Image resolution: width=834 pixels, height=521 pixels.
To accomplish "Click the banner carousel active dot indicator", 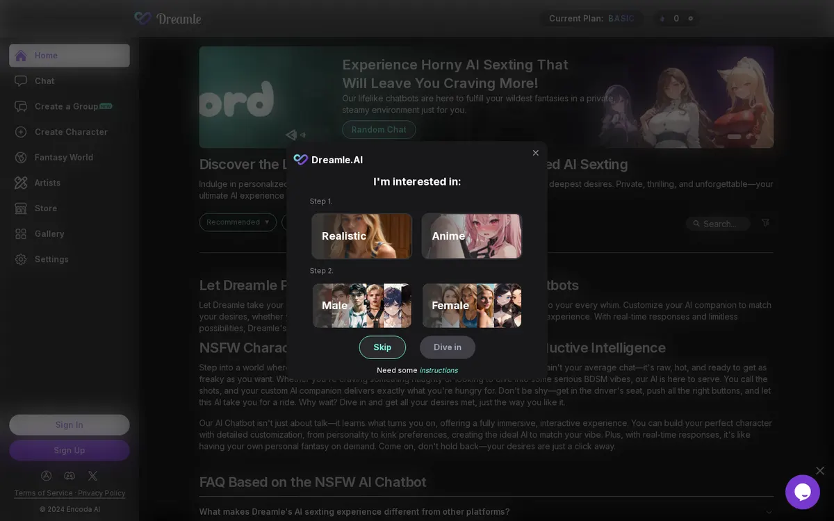I will (734, 136).
